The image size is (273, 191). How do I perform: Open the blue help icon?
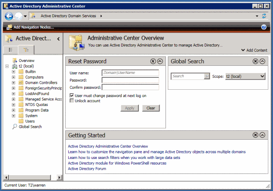click(264, 27)
